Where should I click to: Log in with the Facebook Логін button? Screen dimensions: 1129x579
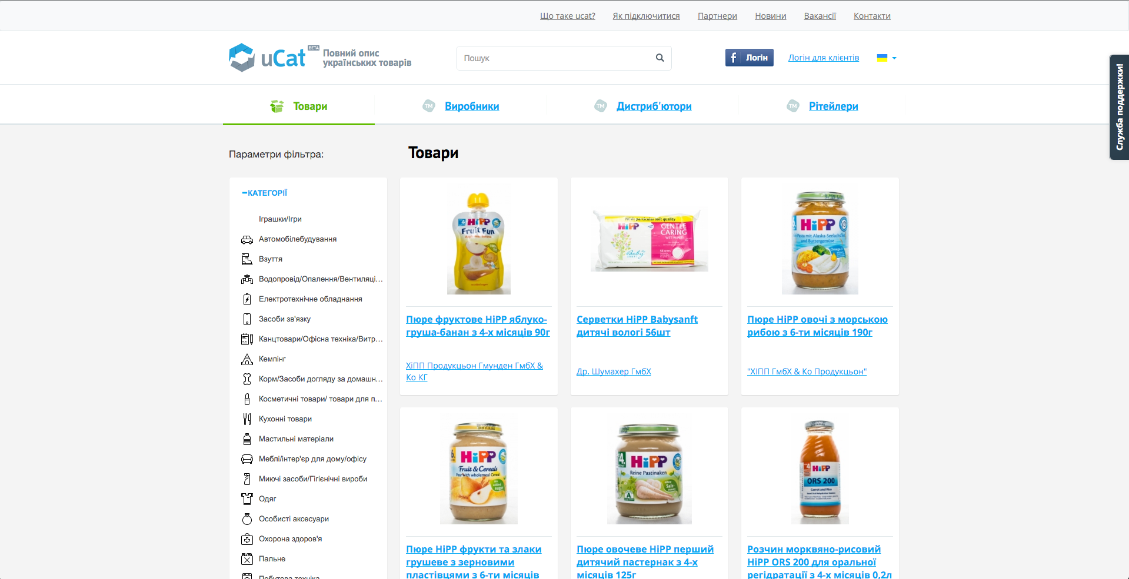pyautogui.click(x=750, y=58)
